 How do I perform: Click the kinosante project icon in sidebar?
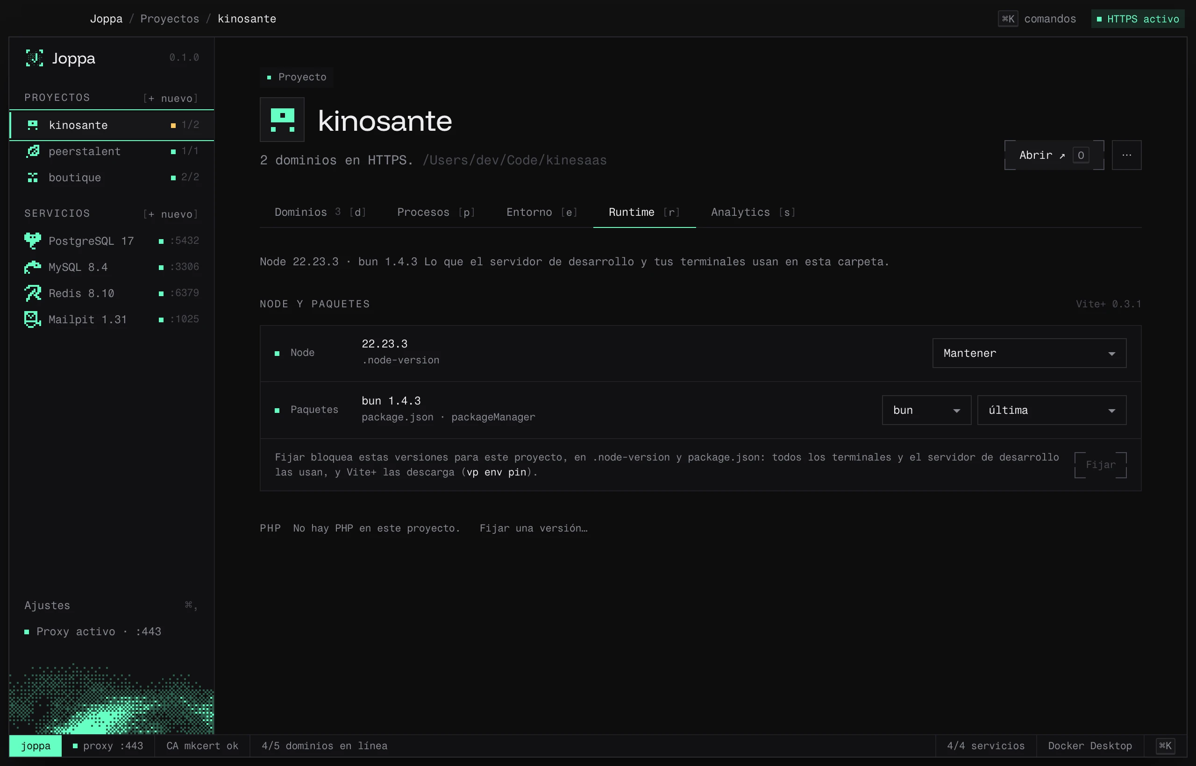[33, 125]
